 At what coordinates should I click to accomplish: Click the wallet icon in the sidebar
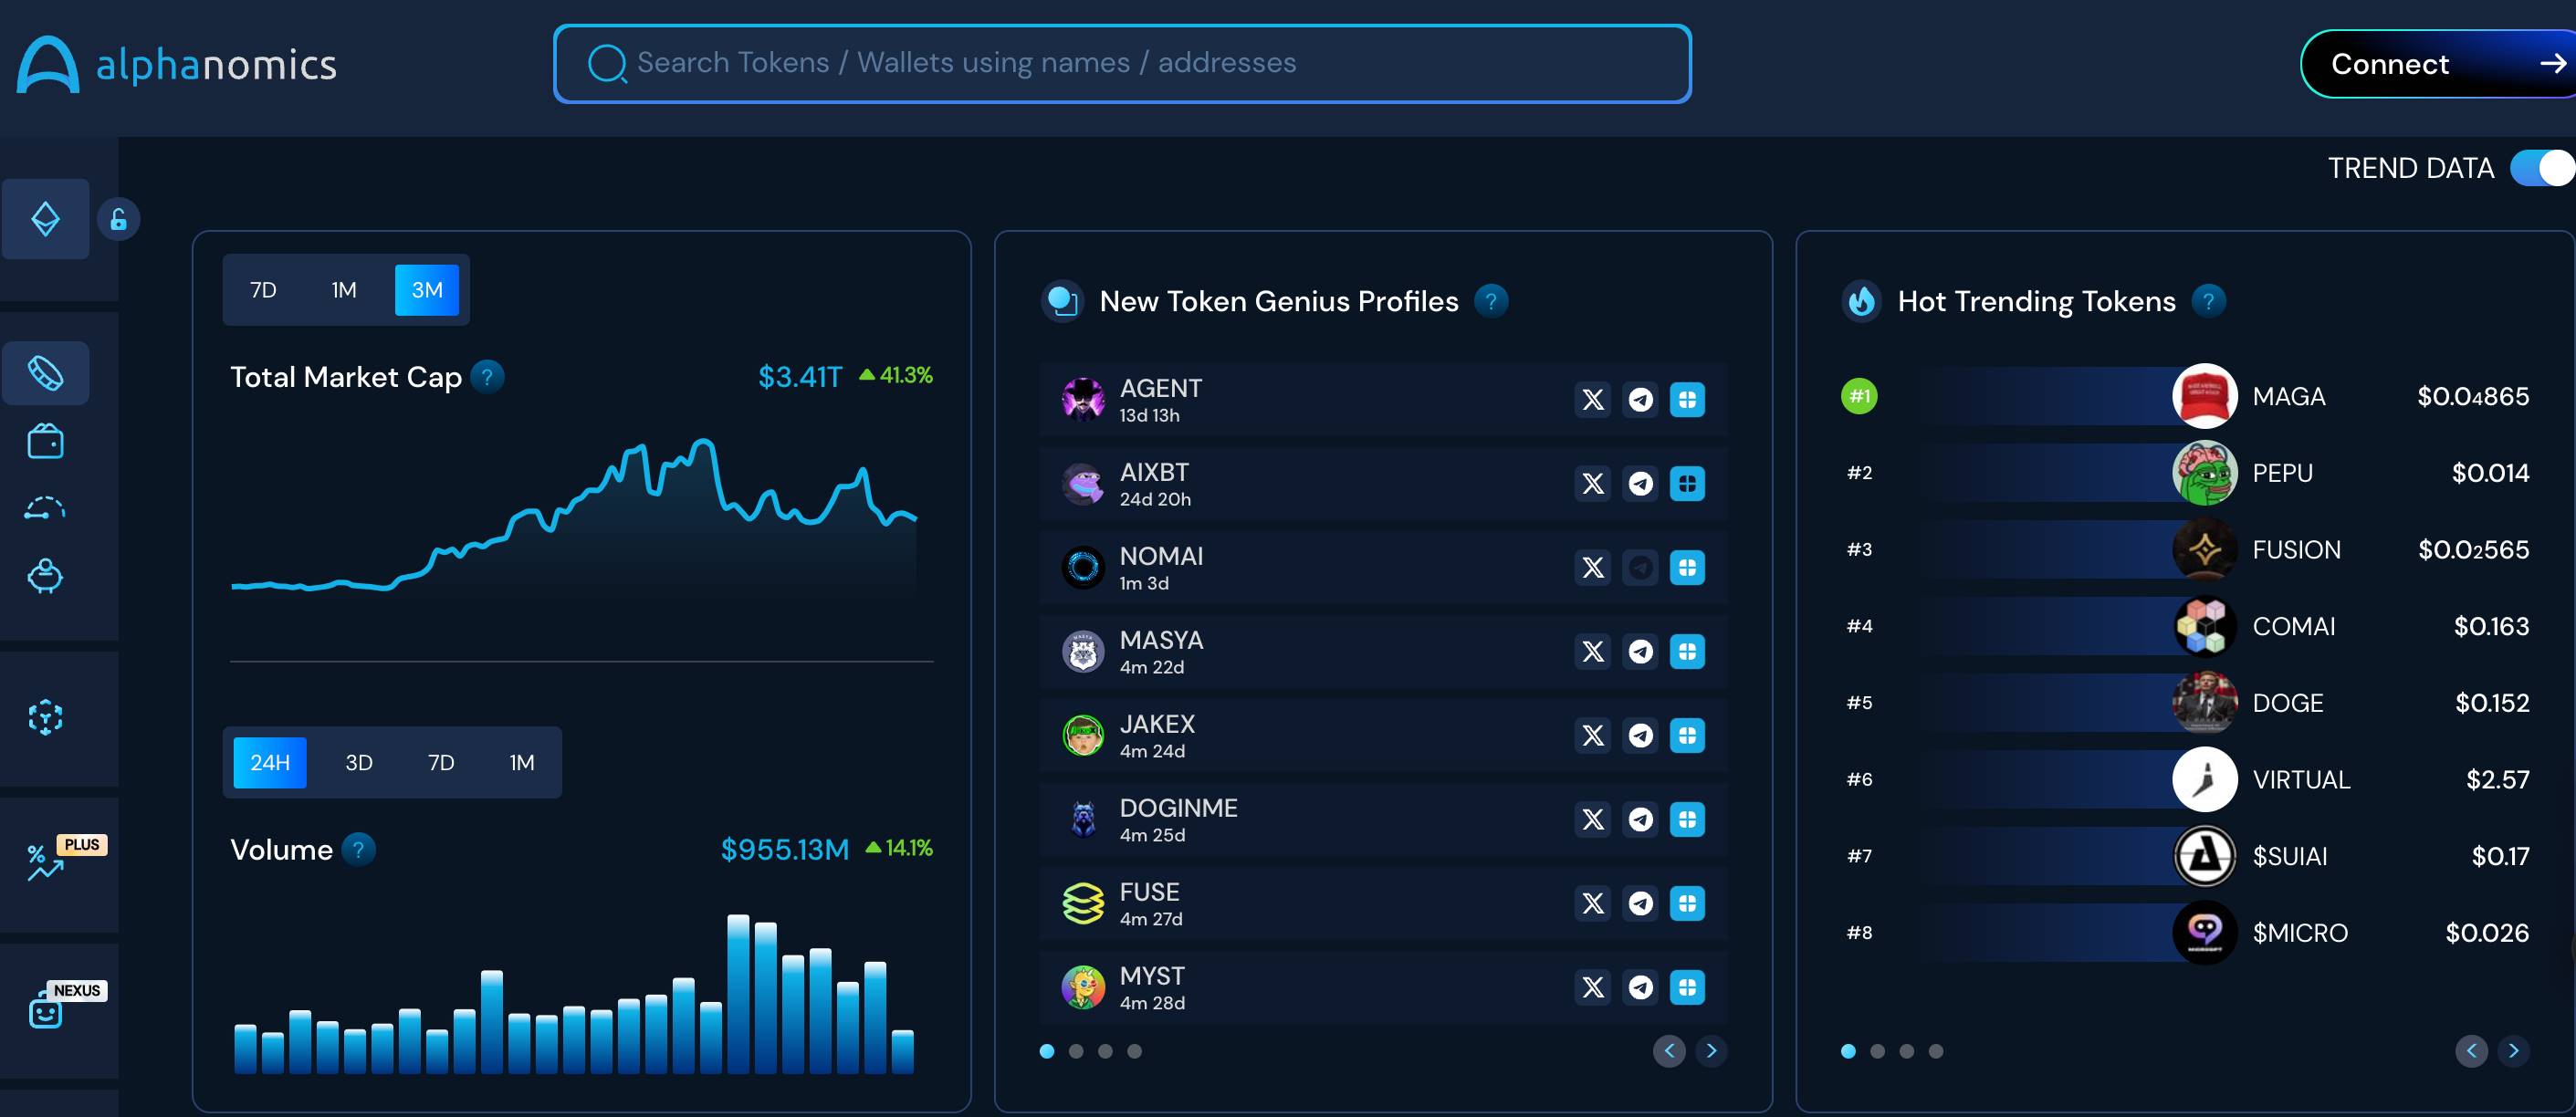coord(45,441)
